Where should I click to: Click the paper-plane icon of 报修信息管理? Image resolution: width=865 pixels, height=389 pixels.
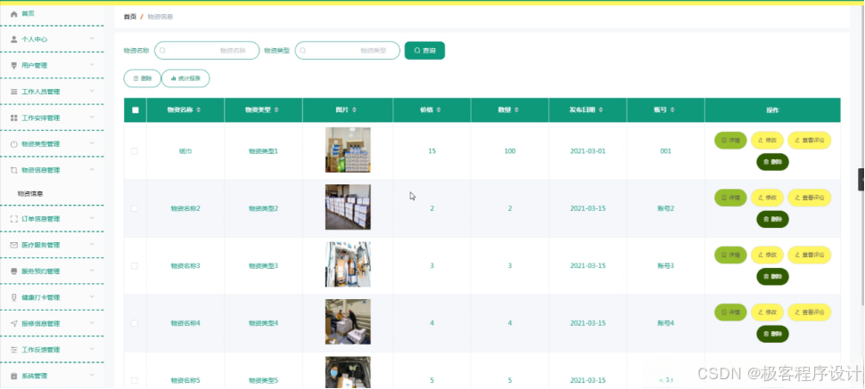pos(14,323)
